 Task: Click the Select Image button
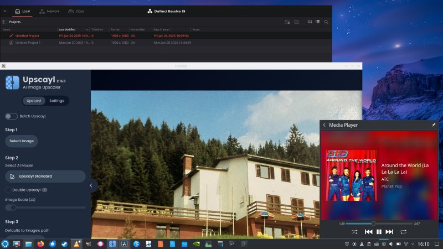(22, 141)
